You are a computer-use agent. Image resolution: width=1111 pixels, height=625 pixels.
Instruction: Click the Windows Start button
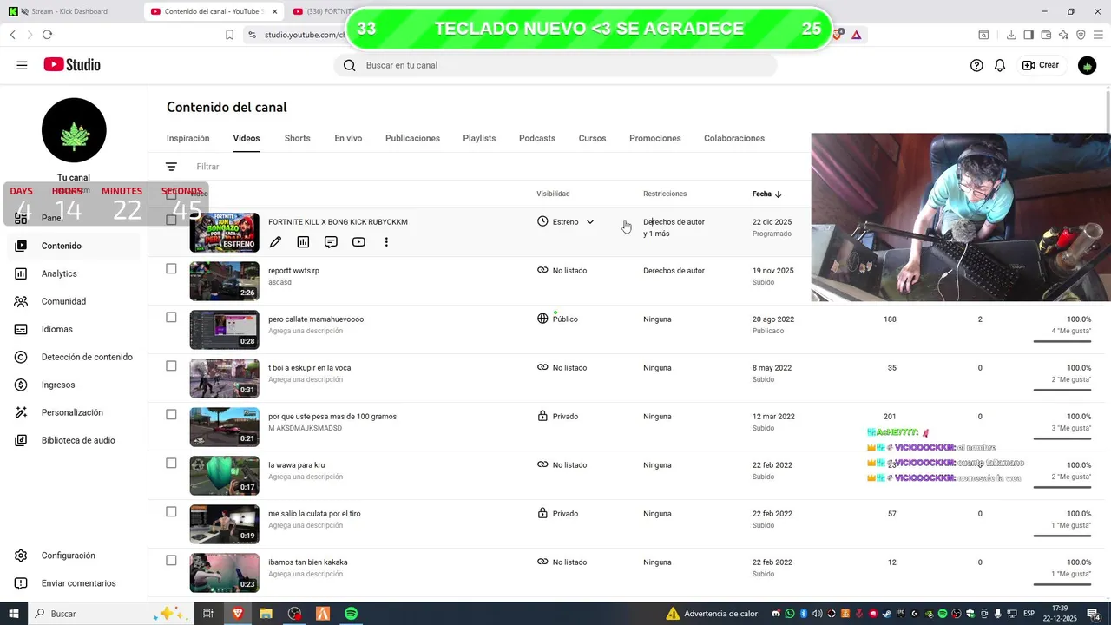[x=14, y=614]
